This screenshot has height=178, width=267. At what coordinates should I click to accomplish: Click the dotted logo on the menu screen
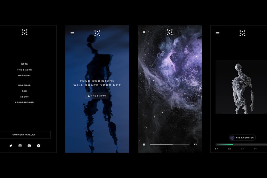(x=25, y=32)
